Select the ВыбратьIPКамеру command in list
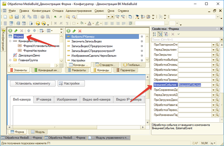Image resolution: width=224 pixels, height=146 pixels. coord(85,37)
